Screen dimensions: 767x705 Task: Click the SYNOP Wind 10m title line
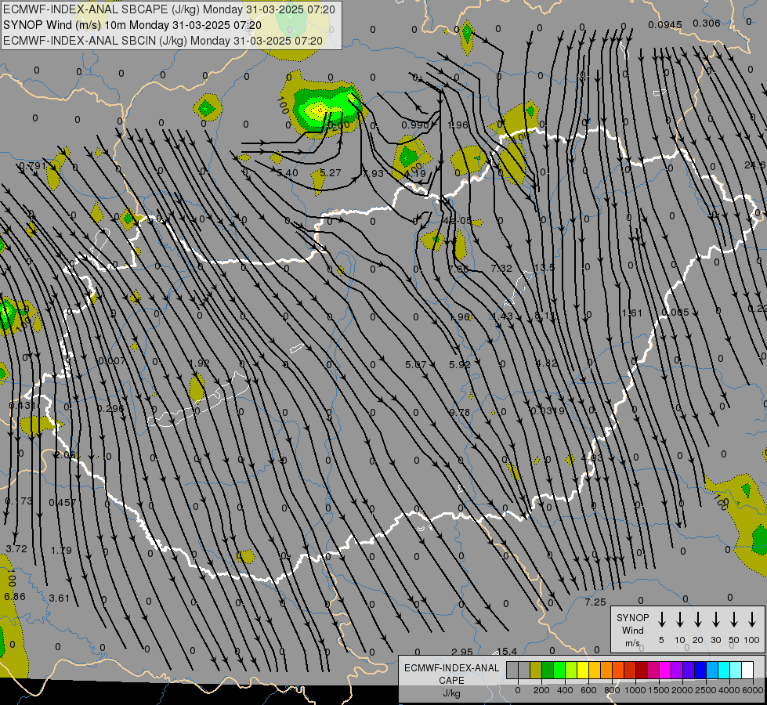(132, 25)
